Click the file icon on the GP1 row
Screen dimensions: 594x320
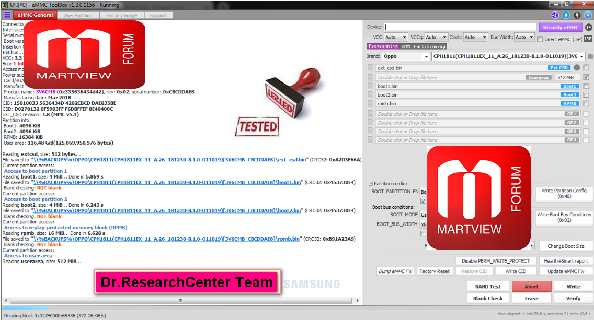click(371, 114)
